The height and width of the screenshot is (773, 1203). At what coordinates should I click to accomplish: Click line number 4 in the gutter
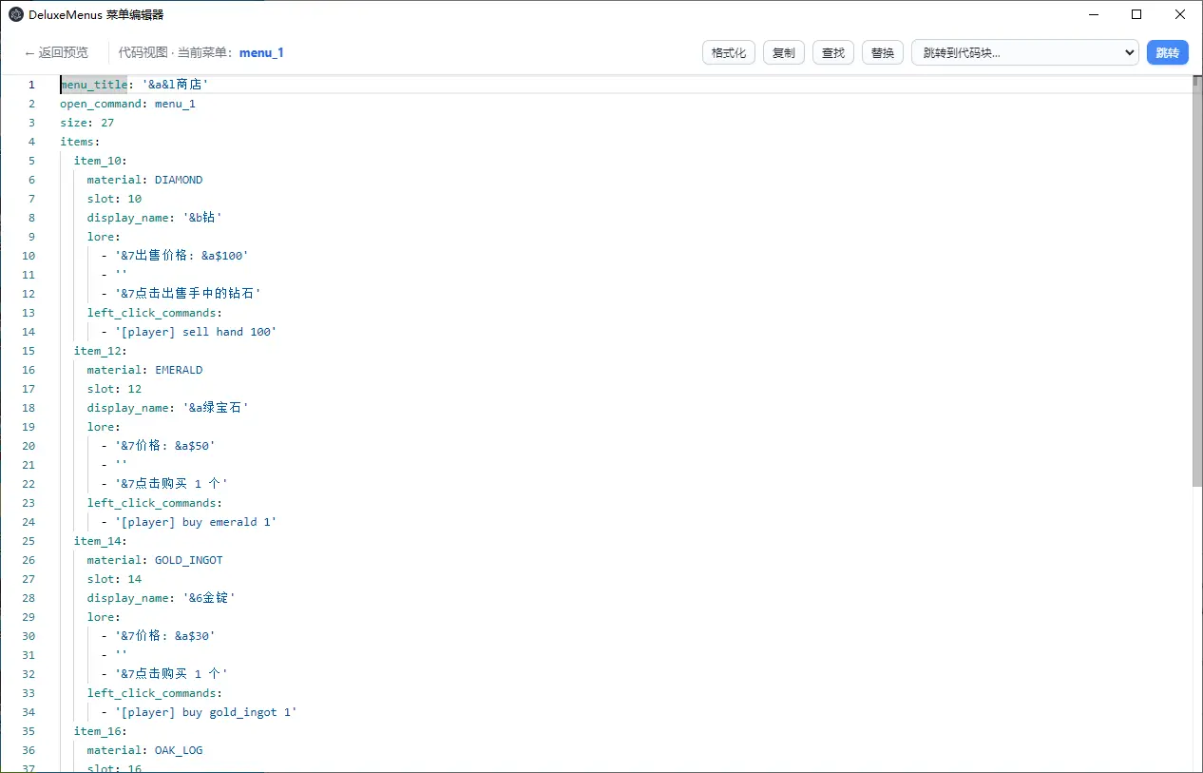31,142
